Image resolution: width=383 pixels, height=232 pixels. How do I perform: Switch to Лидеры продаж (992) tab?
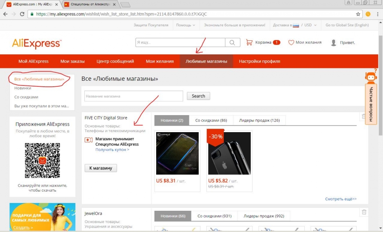click(x=264, y=216)
